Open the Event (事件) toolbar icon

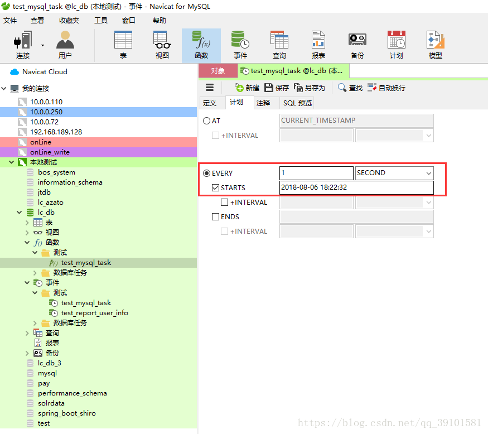240,45
